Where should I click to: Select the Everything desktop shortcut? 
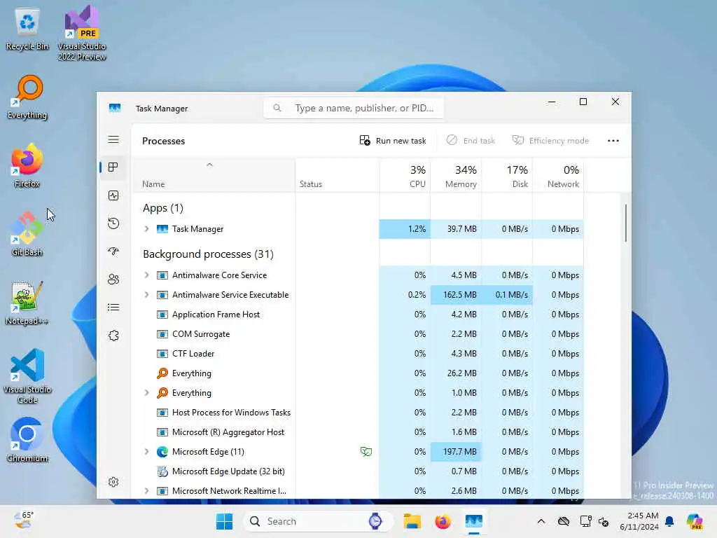point(27,97)
